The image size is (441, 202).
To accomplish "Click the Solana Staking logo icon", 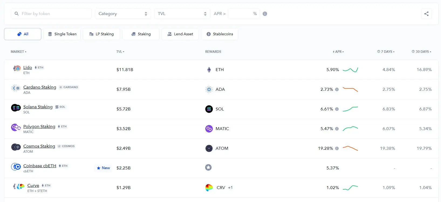I will click(16, 108).
